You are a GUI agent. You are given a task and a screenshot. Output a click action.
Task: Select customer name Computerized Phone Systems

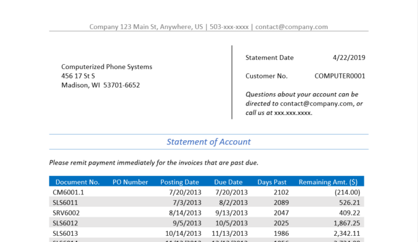coord(107,67)
